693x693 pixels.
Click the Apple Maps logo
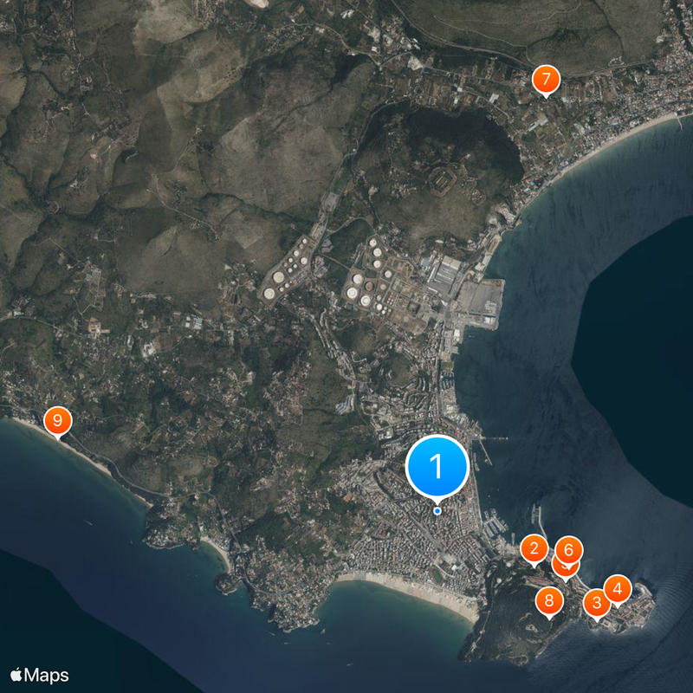17,675
